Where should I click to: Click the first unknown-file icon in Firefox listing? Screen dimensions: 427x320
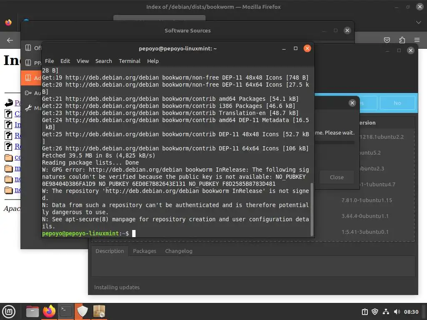click(8, 113)
